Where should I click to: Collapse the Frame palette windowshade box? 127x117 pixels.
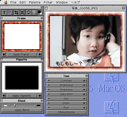click(x=42, y=18)
